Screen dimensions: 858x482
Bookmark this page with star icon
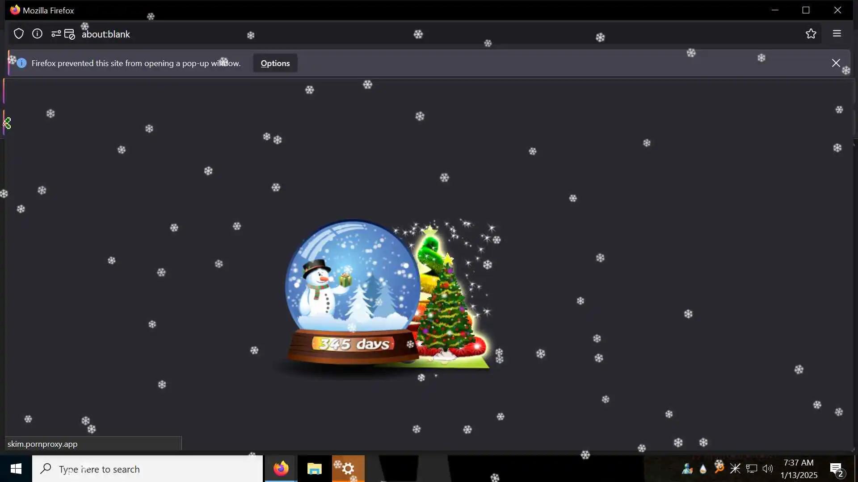point(811,34)
